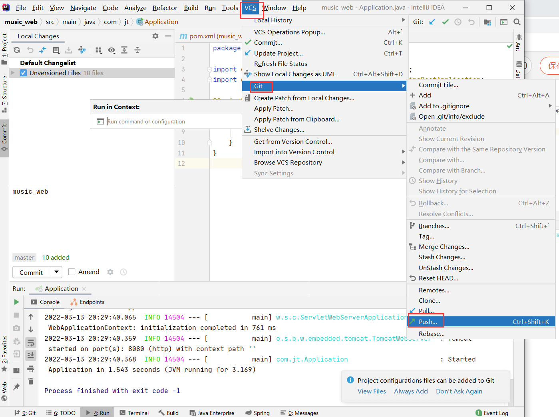Toggle soft-wrap icon in console sidebar
Viewport: 559px width, 417px height.
tap(31, 342)
